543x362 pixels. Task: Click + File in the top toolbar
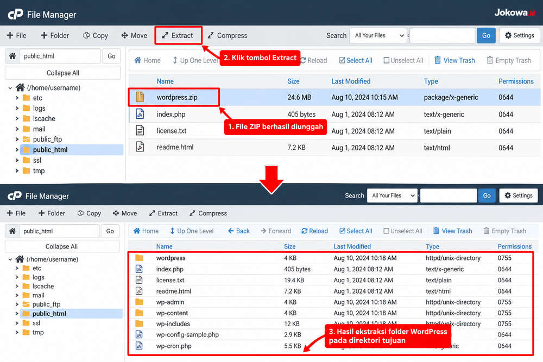click(16, 36)
